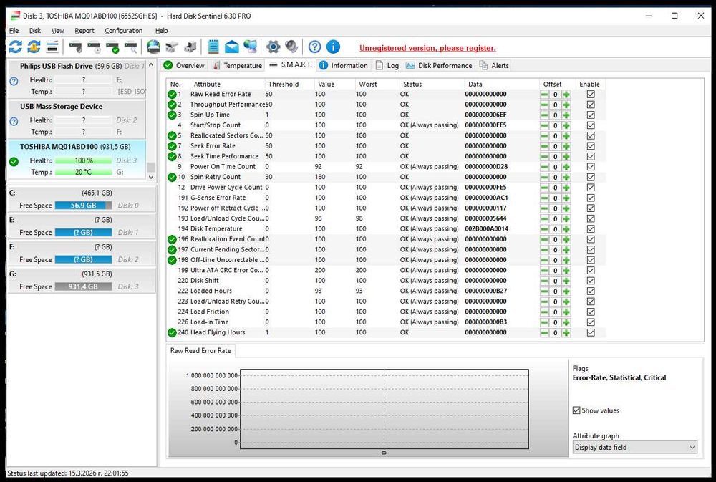
Task: Click the C: drive free space bar
Action: pos(83,206)
